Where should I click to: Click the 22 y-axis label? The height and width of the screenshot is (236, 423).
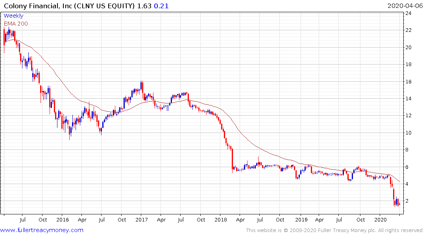408,30
